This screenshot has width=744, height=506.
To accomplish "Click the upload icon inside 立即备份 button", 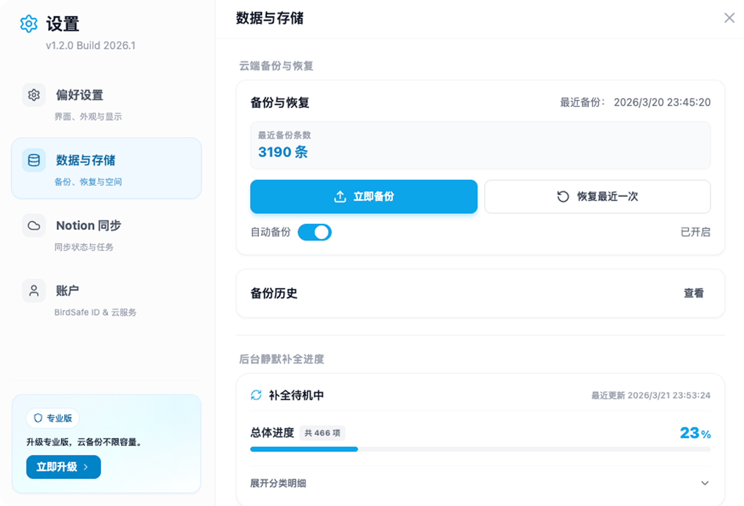I will (340, 196).
